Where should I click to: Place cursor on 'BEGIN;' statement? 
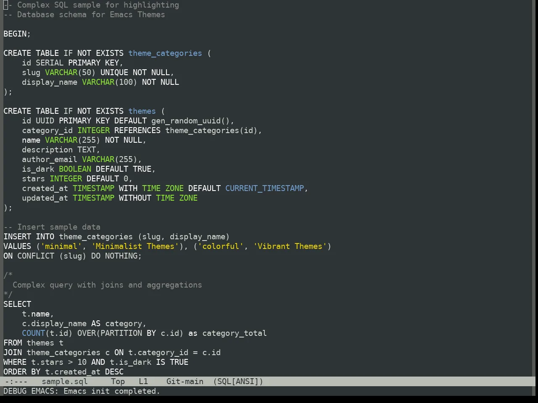[x=17, y=34]
